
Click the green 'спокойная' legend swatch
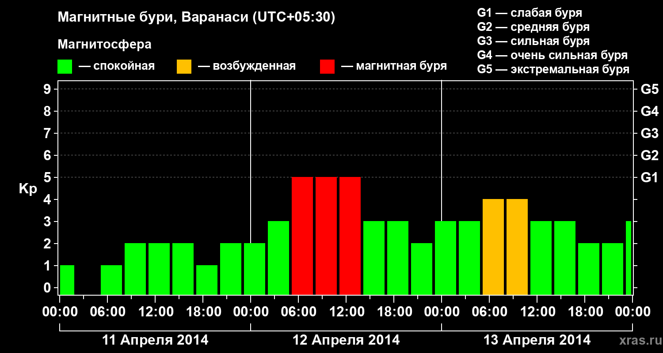click(x=65, y=67)
